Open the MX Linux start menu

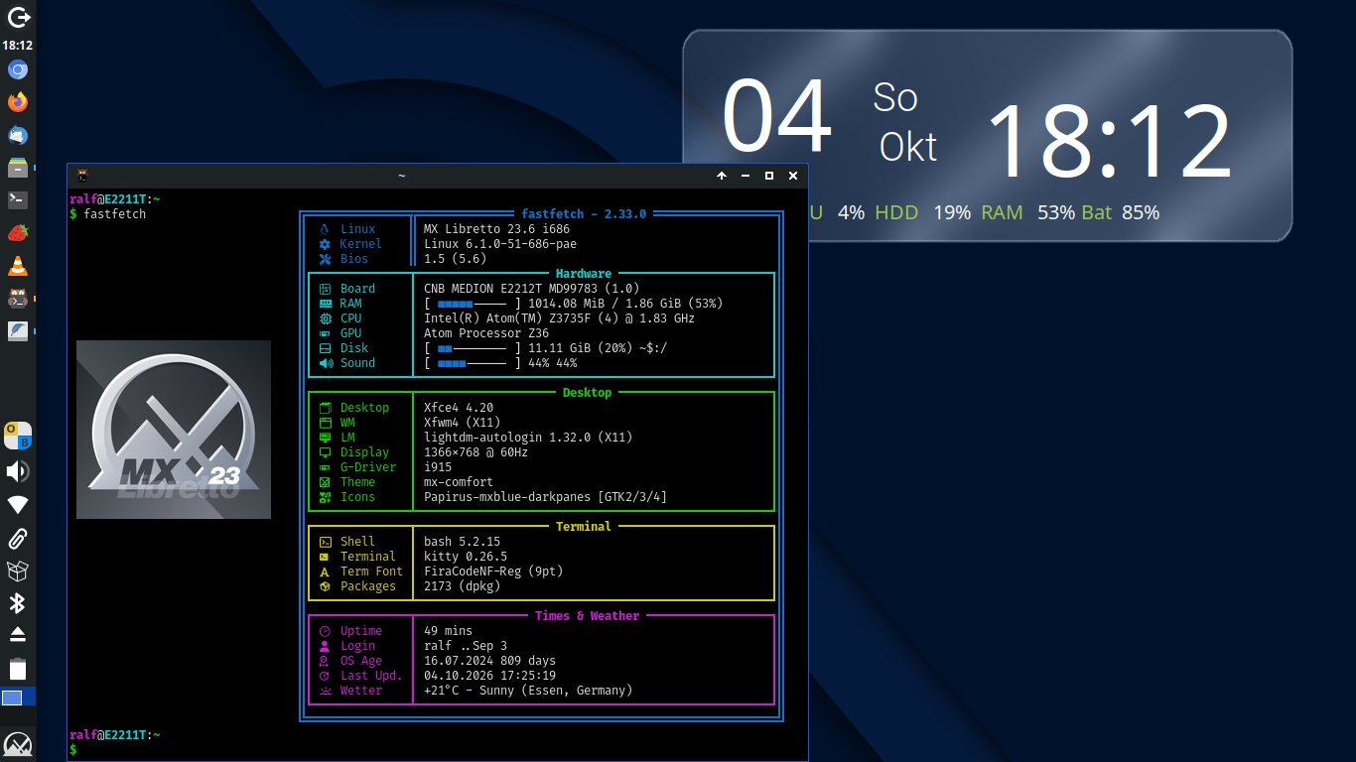18,745
